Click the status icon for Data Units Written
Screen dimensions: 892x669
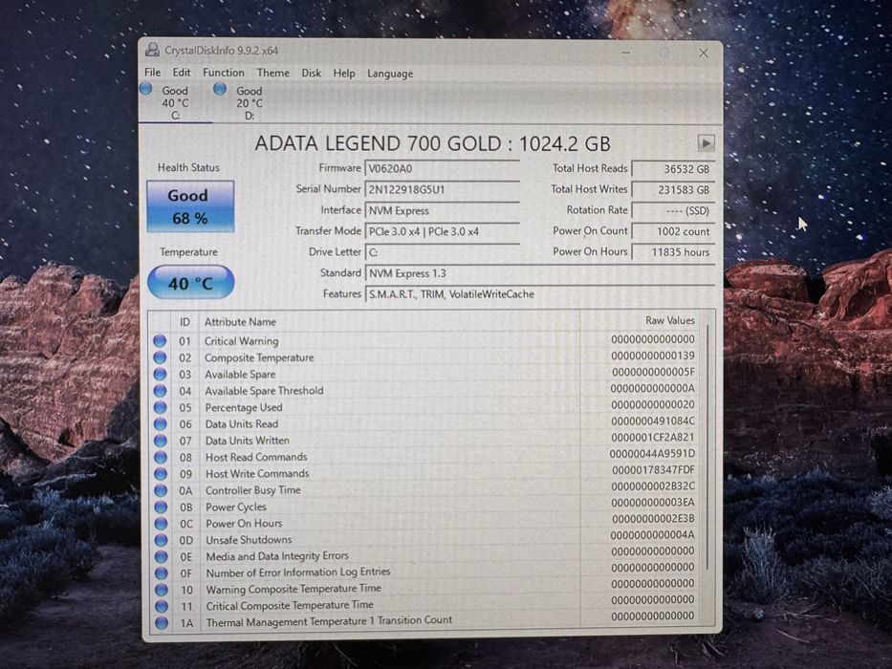tap(161, 441)
